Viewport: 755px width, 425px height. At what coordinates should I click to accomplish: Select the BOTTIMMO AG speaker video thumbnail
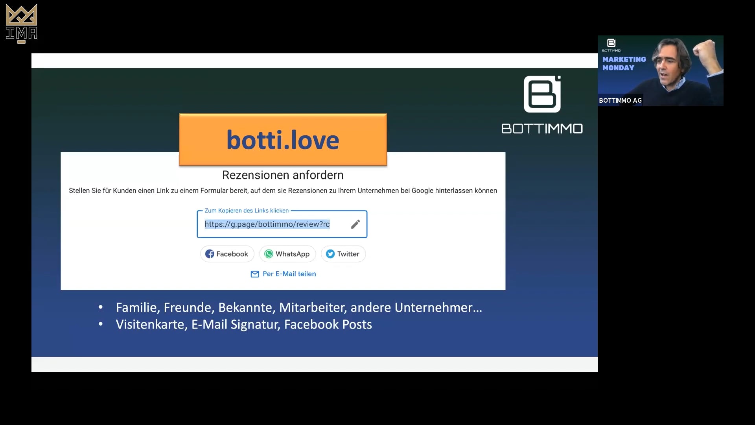tap(661, 71)
